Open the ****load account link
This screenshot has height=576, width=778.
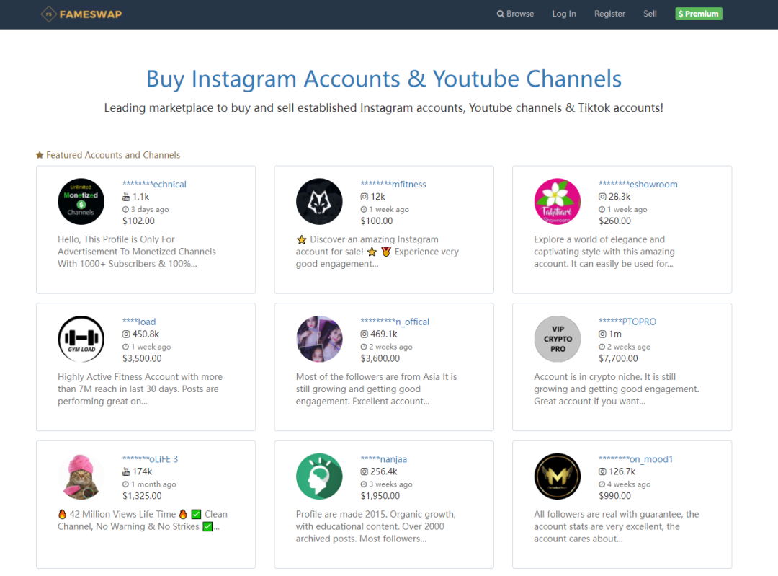click(x=139, y=322)
